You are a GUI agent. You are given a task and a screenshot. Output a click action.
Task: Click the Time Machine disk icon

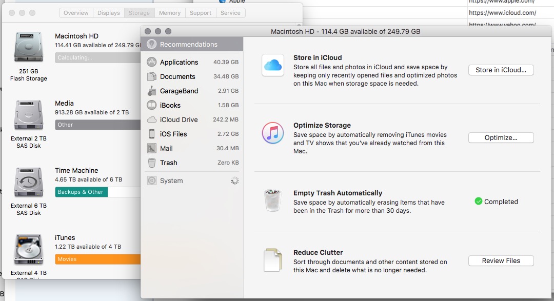click(29, 183)
